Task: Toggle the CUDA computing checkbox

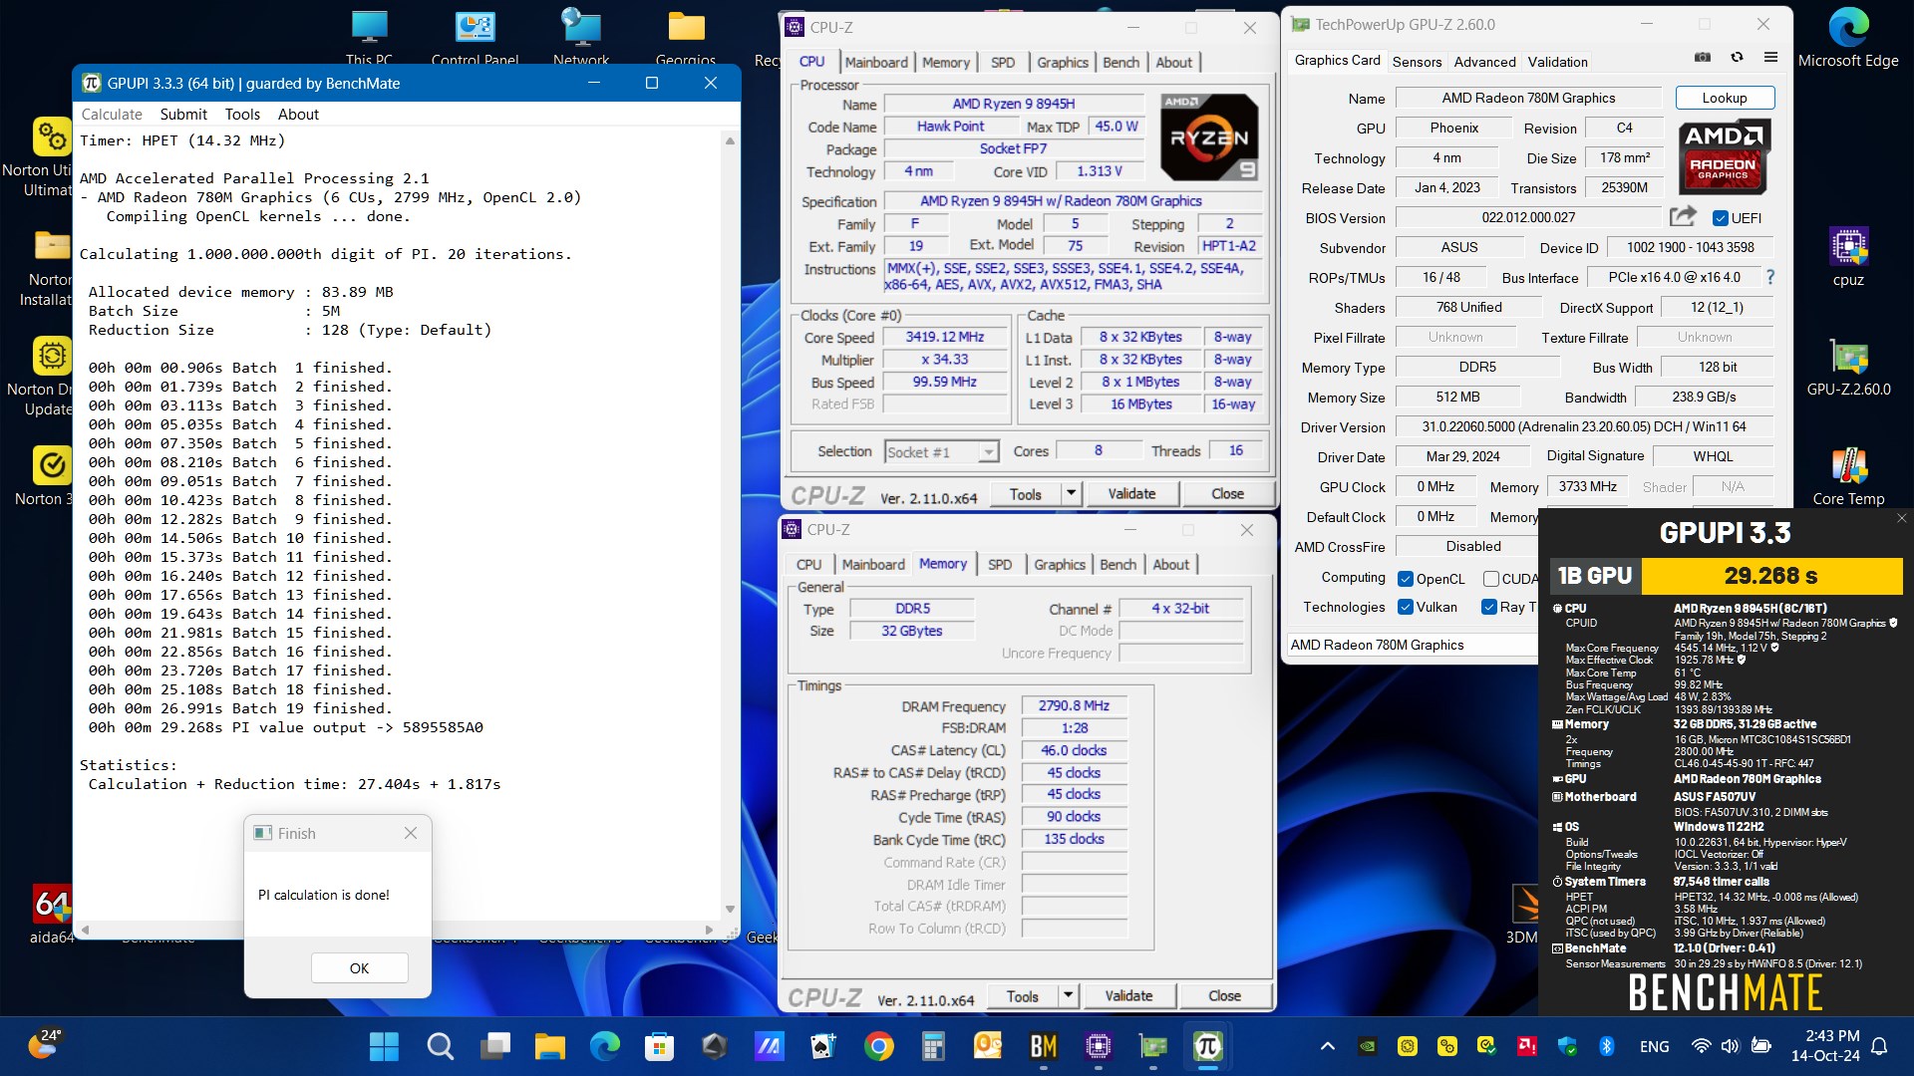Action: coord(1491,579)
